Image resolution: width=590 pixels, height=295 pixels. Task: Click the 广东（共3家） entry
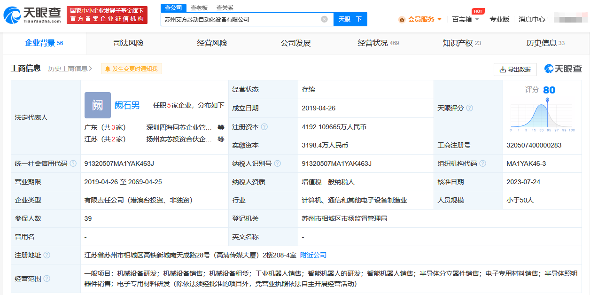click(105, 127)
